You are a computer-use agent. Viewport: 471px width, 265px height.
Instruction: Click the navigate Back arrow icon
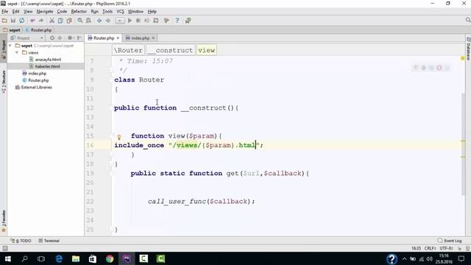[99, 21]
